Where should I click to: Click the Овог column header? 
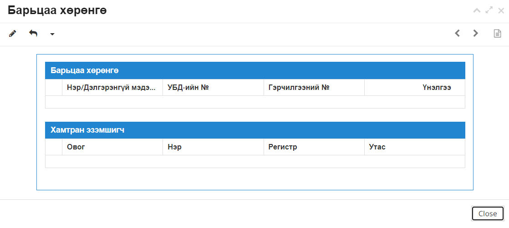click(112, 147)
